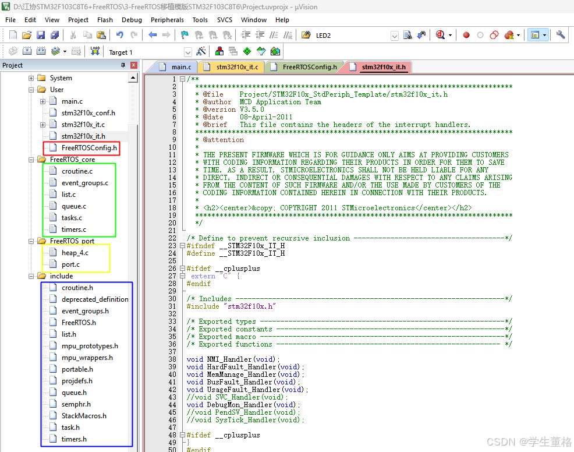Image resolution: width=574 pixels, height=452 pixels.
Task: Open the Pack Installer icon
Action: [x=275, y=51]
